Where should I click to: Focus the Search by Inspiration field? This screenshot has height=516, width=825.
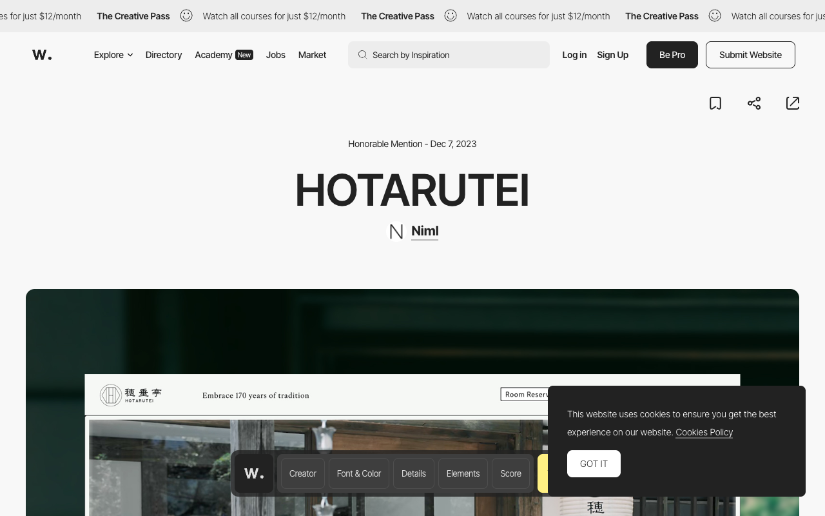449,55
